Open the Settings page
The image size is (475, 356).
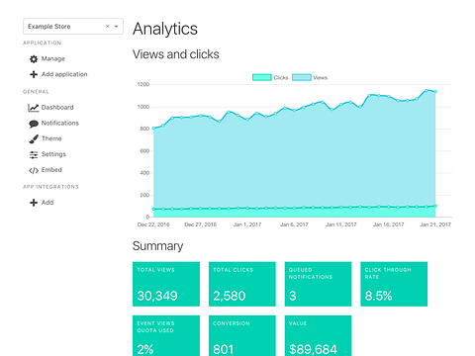coord(53,154)
